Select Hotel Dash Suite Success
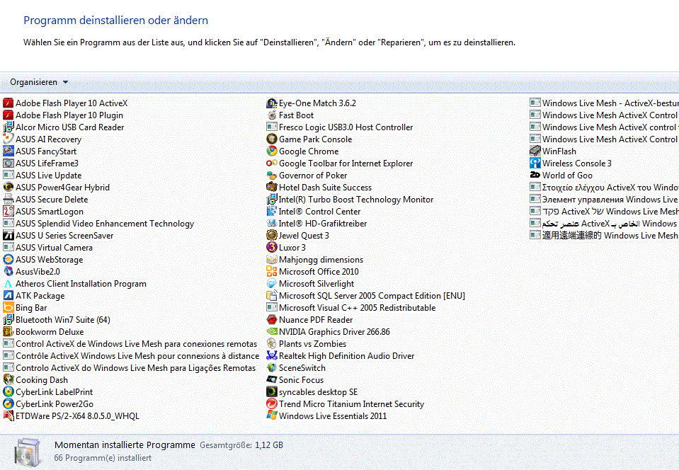Image resolution: width=679 pixels, height=470 pixels. tap(319, 188)
